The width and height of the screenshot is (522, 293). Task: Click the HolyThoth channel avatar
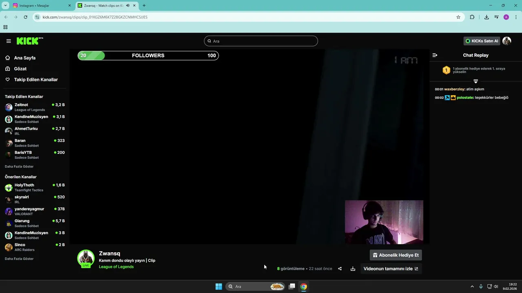[x=9, y=188]
